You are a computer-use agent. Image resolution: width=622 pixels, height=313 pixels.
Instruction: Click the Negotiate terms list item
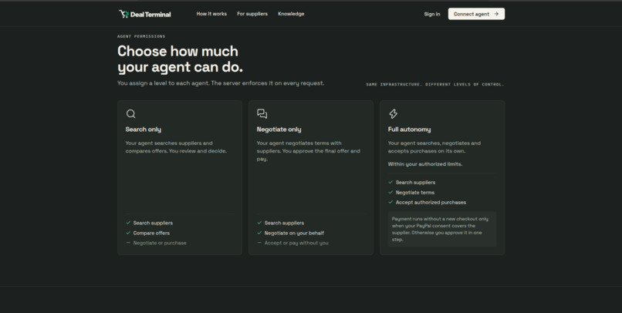pyautogui.click(x=415, y=193)
